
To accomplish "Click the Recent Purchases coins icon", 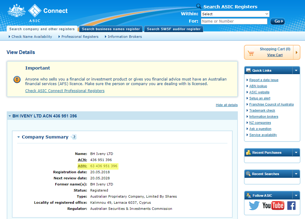I will pyautogui.click(x=249, y=153).
